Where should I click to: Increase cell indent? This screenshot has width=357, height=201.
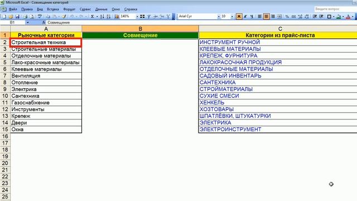coord(321,16)
